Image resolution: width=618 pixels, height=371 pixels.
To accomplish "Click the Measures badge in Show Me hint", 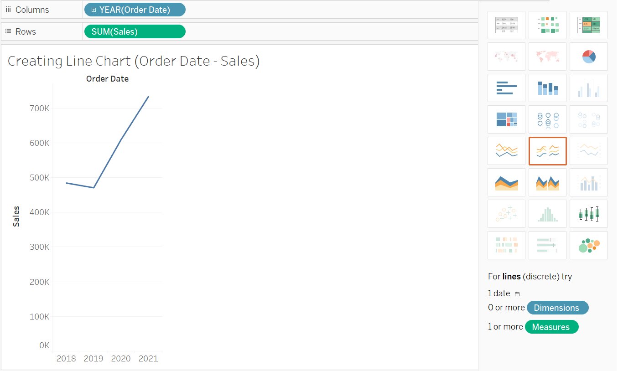I will click(x=551, y=327).
